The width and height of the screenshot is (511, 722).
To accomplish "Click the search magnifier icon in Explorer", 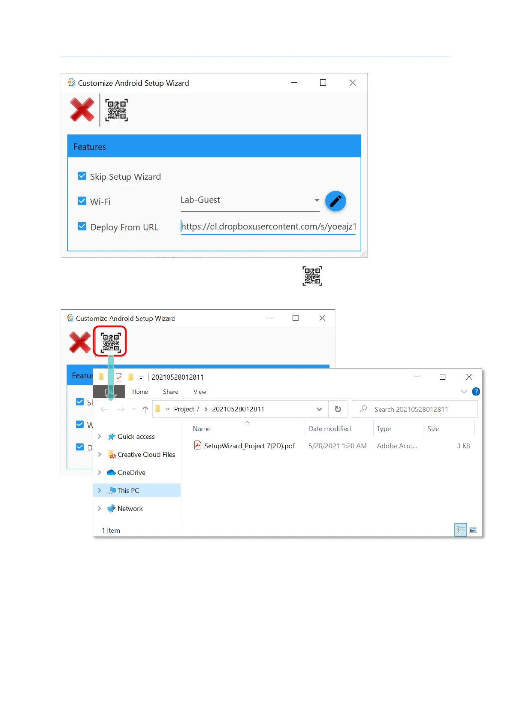I will click(363, 409).
